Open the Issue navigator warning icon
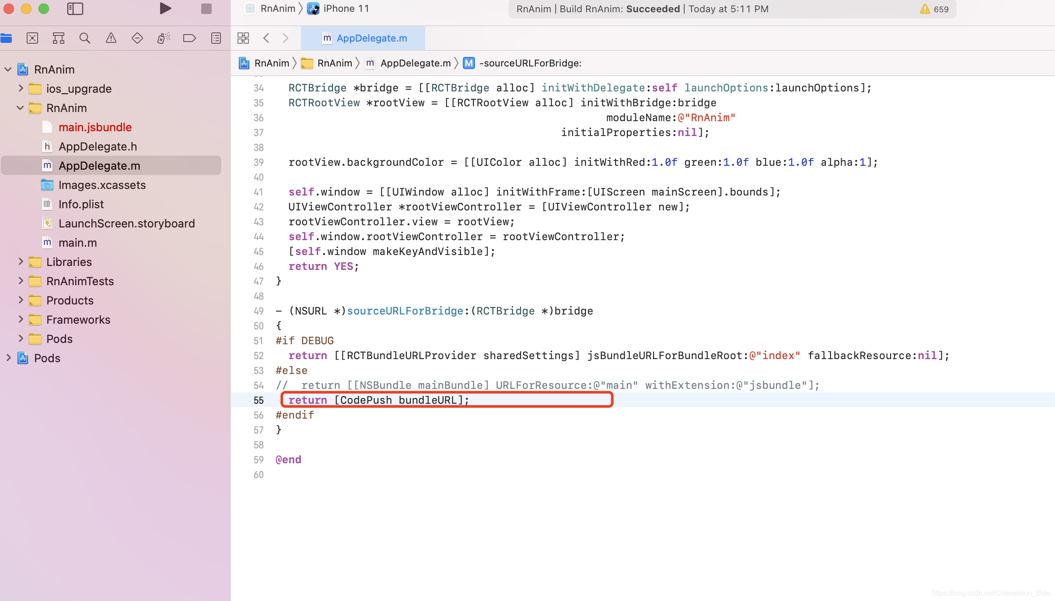This screenshot has width=1055, height=601. click(x=111, y=38)
